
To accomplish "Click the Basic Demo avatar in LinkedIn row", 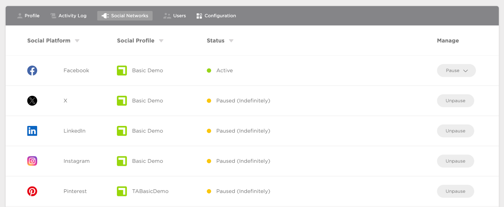I will pyautogui.click(x=122, y=131).
